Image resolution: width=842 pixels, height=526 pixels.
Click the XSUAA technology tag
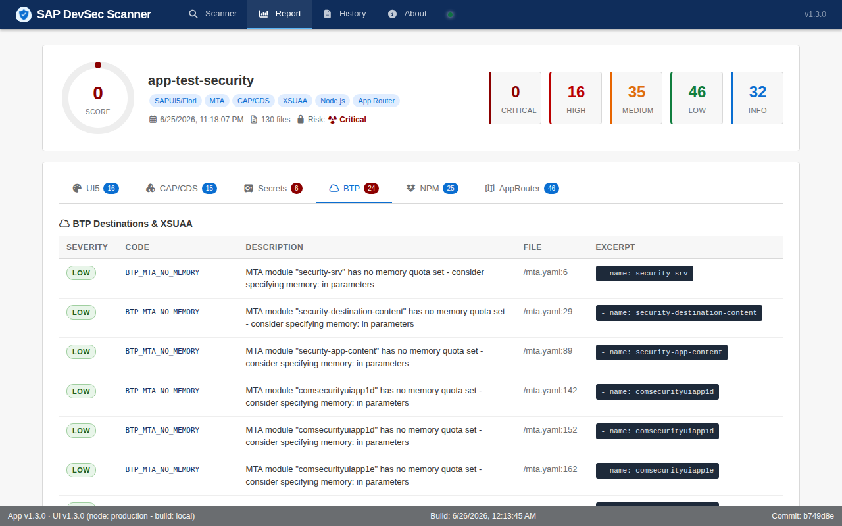click(295, 101)
